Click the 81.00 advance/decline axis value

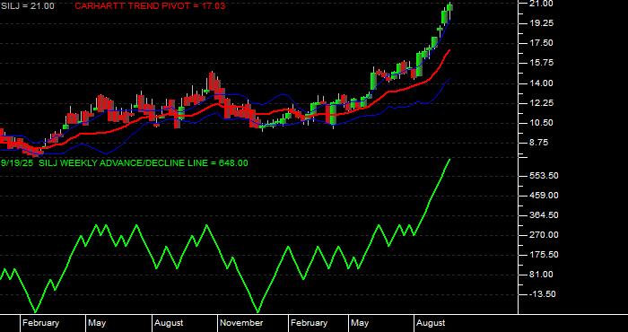tap(541, 275)
